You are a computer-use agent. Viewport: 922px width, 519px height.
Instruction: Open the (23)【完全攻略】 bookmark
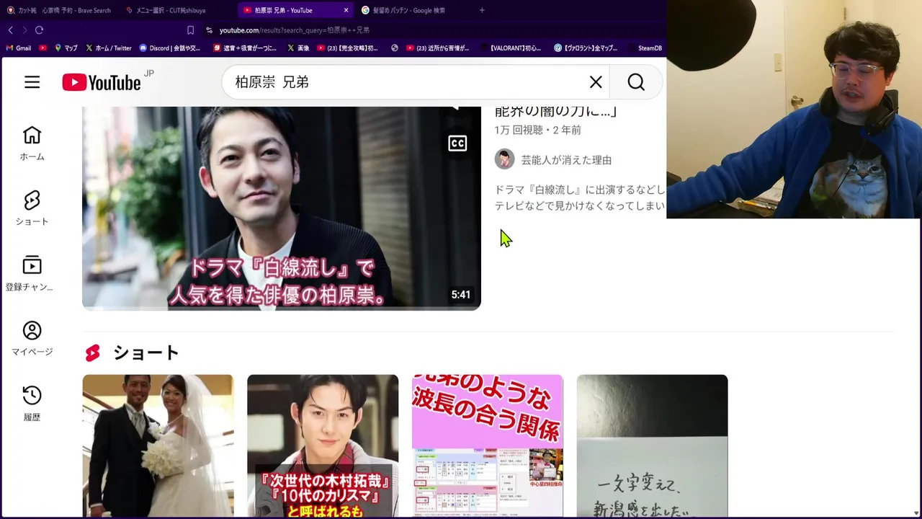click(347, 48)
